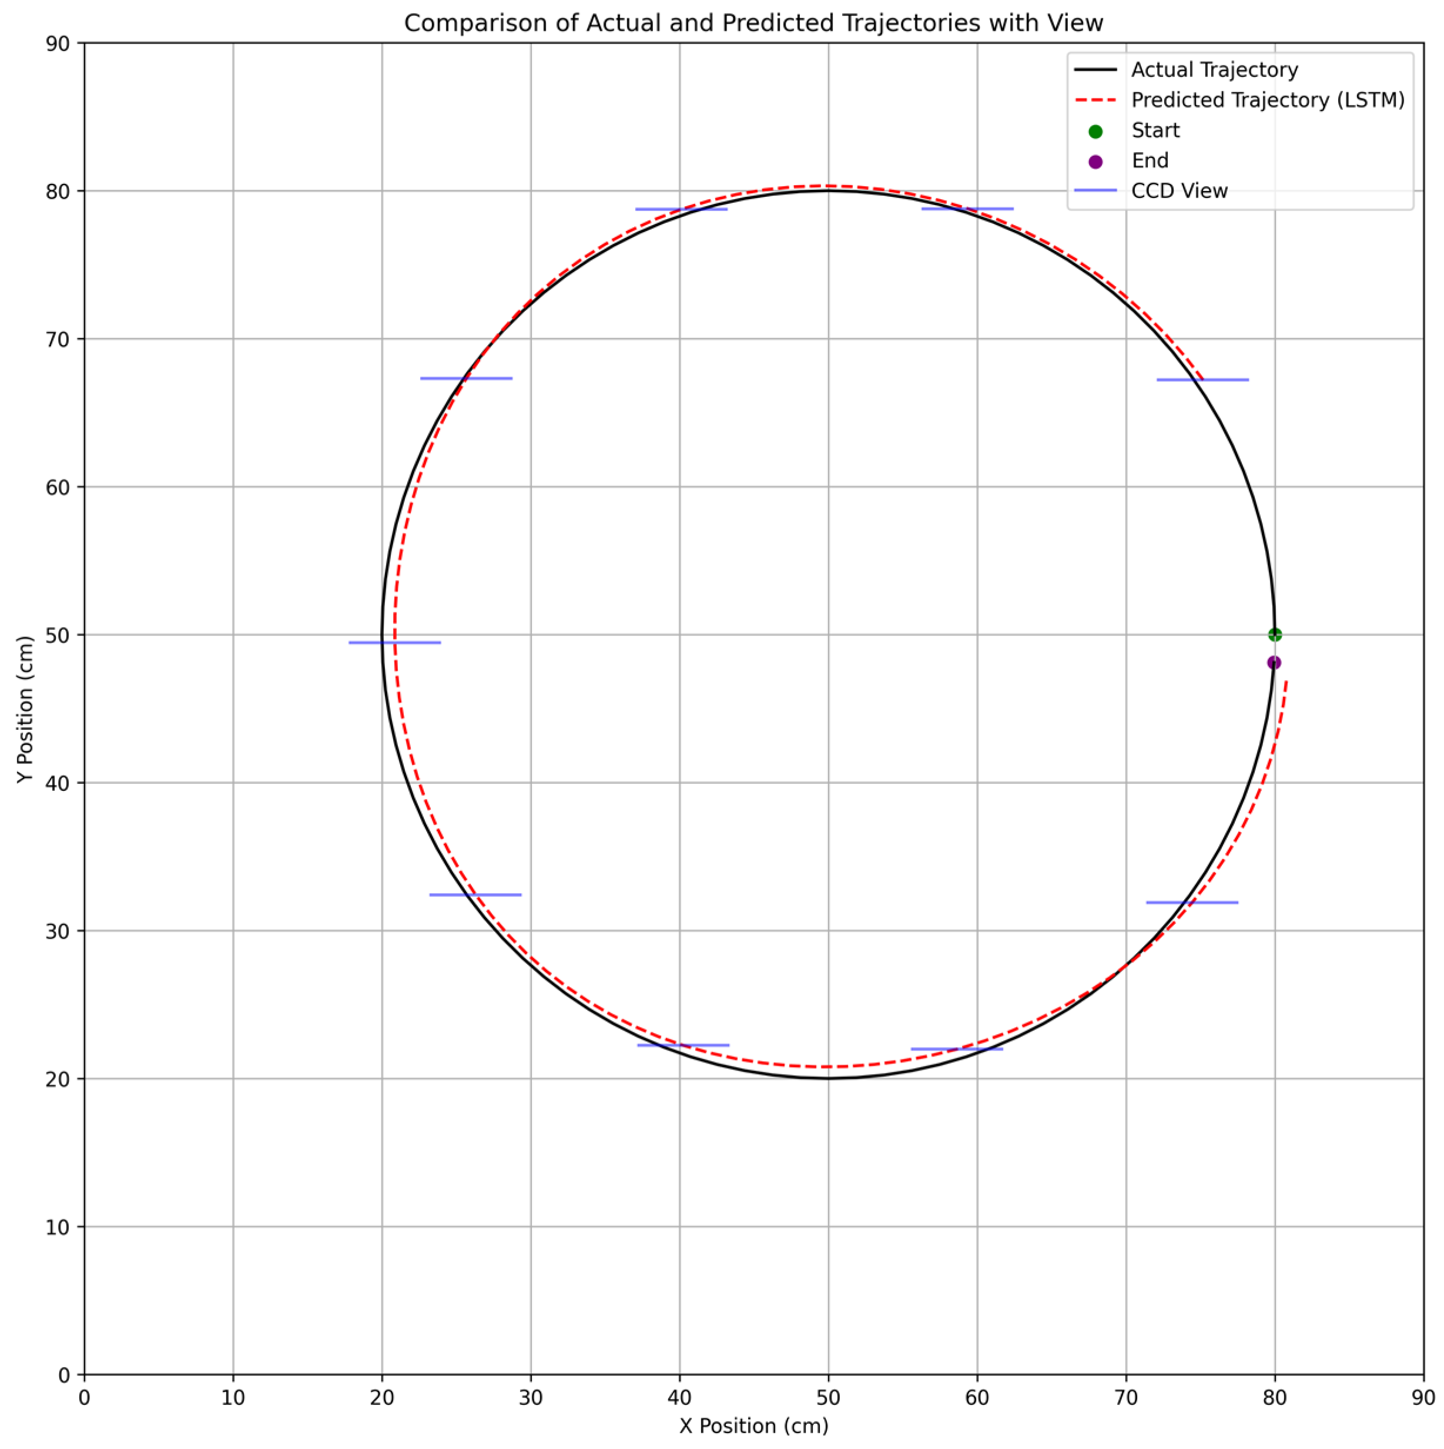This screenshot has width=1444, height=1449.
Task: Click the loose end of the red dashed curve below the End point
Action: point(1287,681)
